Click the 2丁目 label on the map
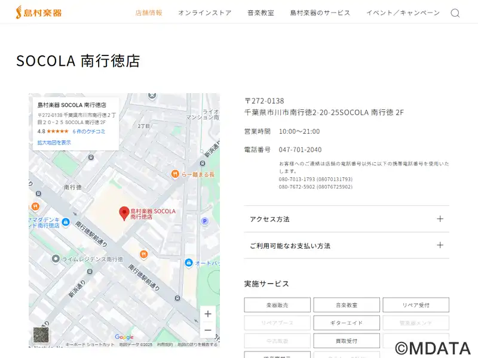The image size is (478, 358). tap(143, 126)
